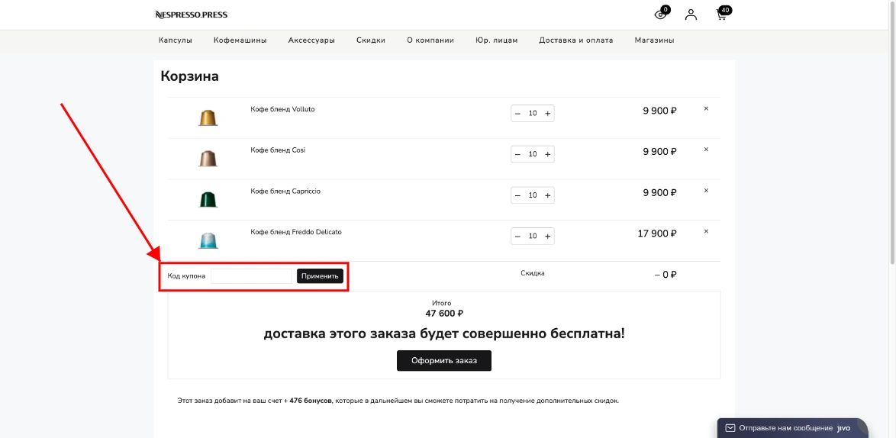Go to the Скидки page
The image size is (896, 438).
point(371,40)
